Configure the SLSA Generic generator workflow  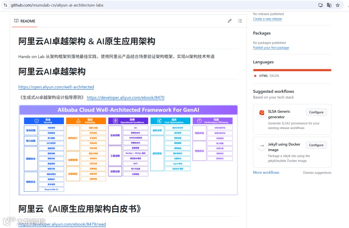click(x=316, y=112)
